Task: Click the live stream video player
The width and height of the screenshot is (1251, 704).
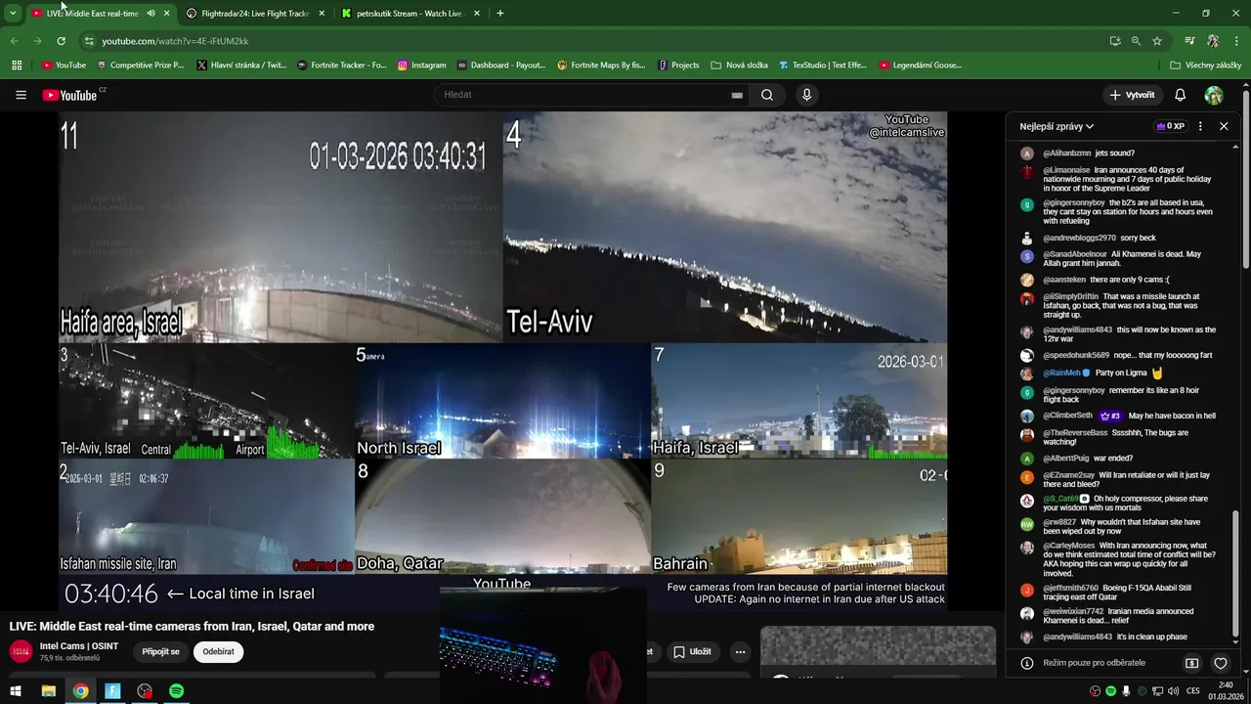Action: [x=502, y=360]
